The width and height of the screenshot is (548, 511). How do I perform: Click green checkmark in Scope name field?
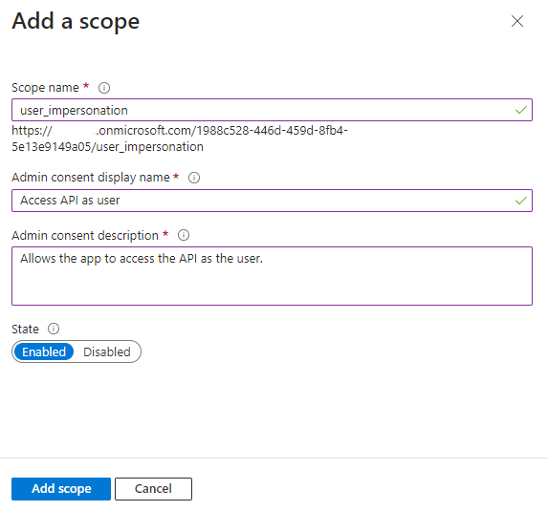point(520,110)
